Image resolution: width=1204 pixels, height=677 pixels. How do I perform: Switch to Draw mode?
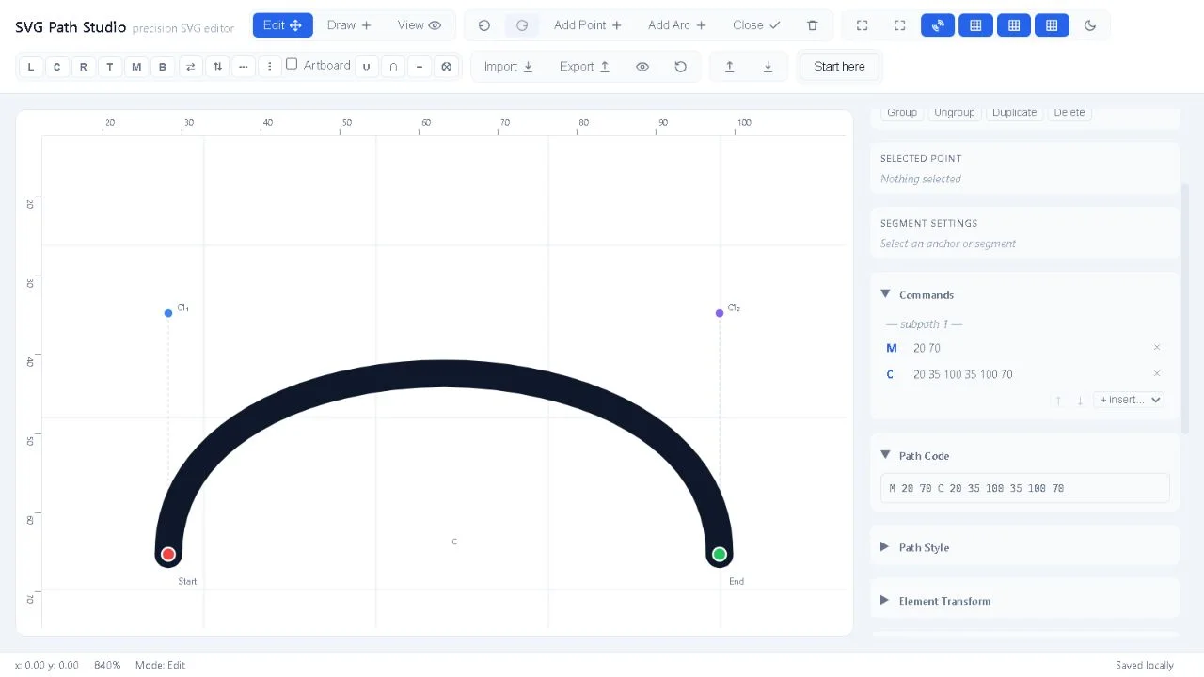pyautogui.click(x=349, y=25)
